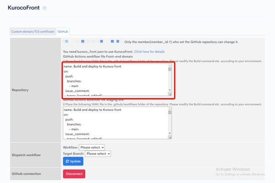
Task: Open the Target Branch dropdown
Action: [x=98, y=154]
